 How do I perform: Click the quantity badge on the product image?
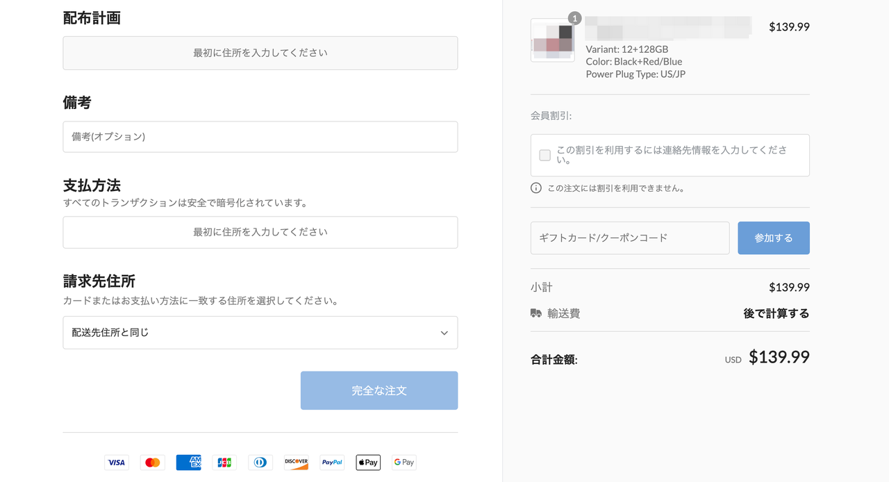pyautogui.click(x=574, y=18)
